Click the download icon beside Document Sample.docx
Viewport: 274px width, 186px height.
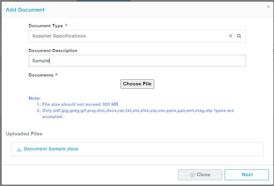pyautogui.click(x=19, y=149)
